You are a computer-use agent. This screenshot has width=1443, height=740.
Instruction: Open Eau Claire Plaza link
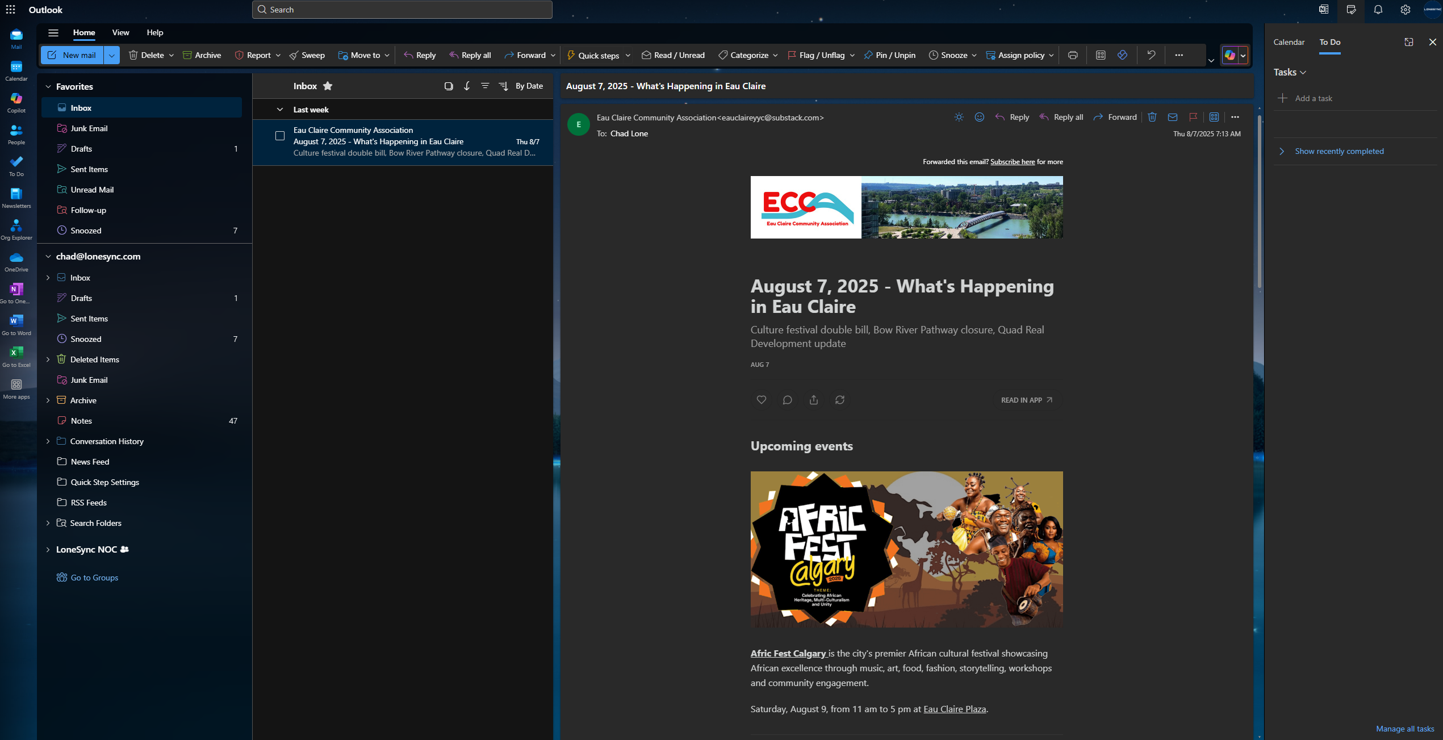(x=955, y=709)
